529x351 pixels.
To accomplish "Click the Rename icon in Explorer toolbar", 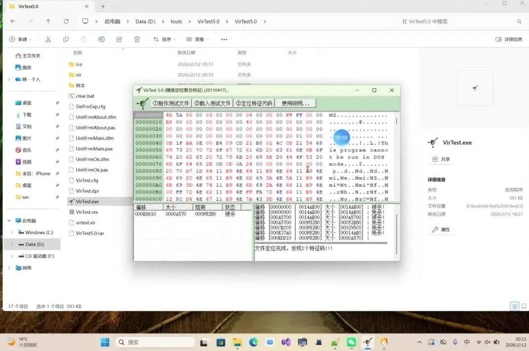I will 101,39.
